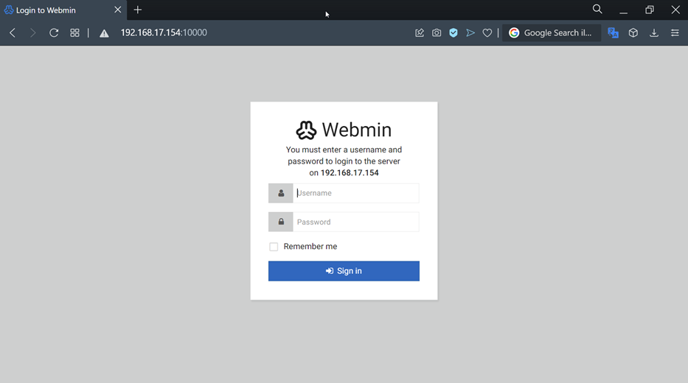Focus the Username input field
This screenshot has width=688, height=383.
coord(355,193)
